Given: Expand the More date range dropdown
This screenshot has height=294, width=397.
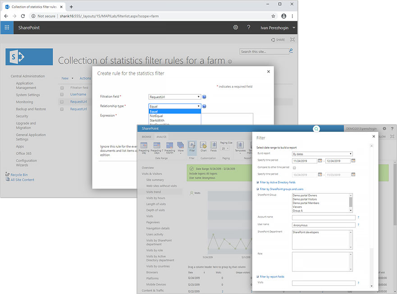Looking at the screenshot, I should [181, 147].
